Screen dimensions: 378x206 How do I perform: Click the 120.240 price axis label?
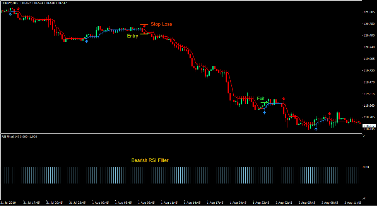(369, 47)
